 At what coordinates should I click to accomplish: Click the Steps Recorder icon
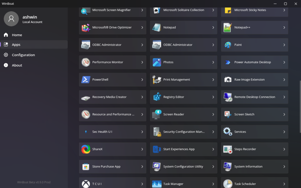pyautogui.click(x=228, y=149)
